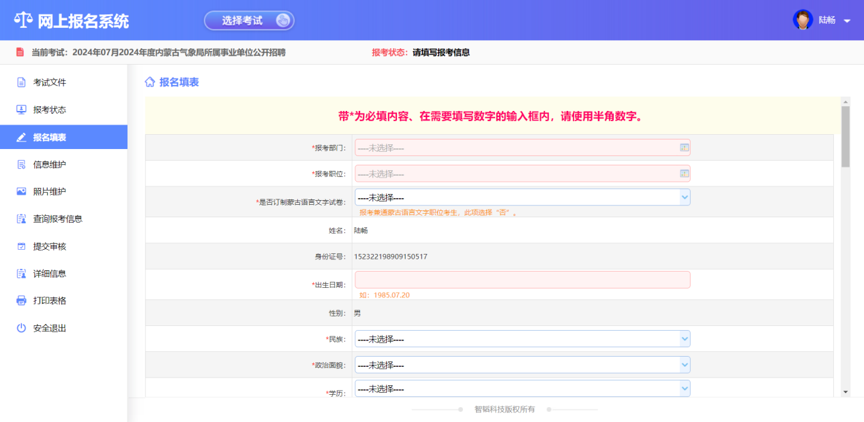Click the current exam title text

179,52
